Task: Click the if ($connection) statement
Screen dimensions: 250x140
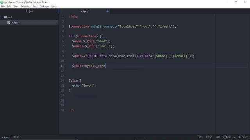Action: tap(85, 36)
